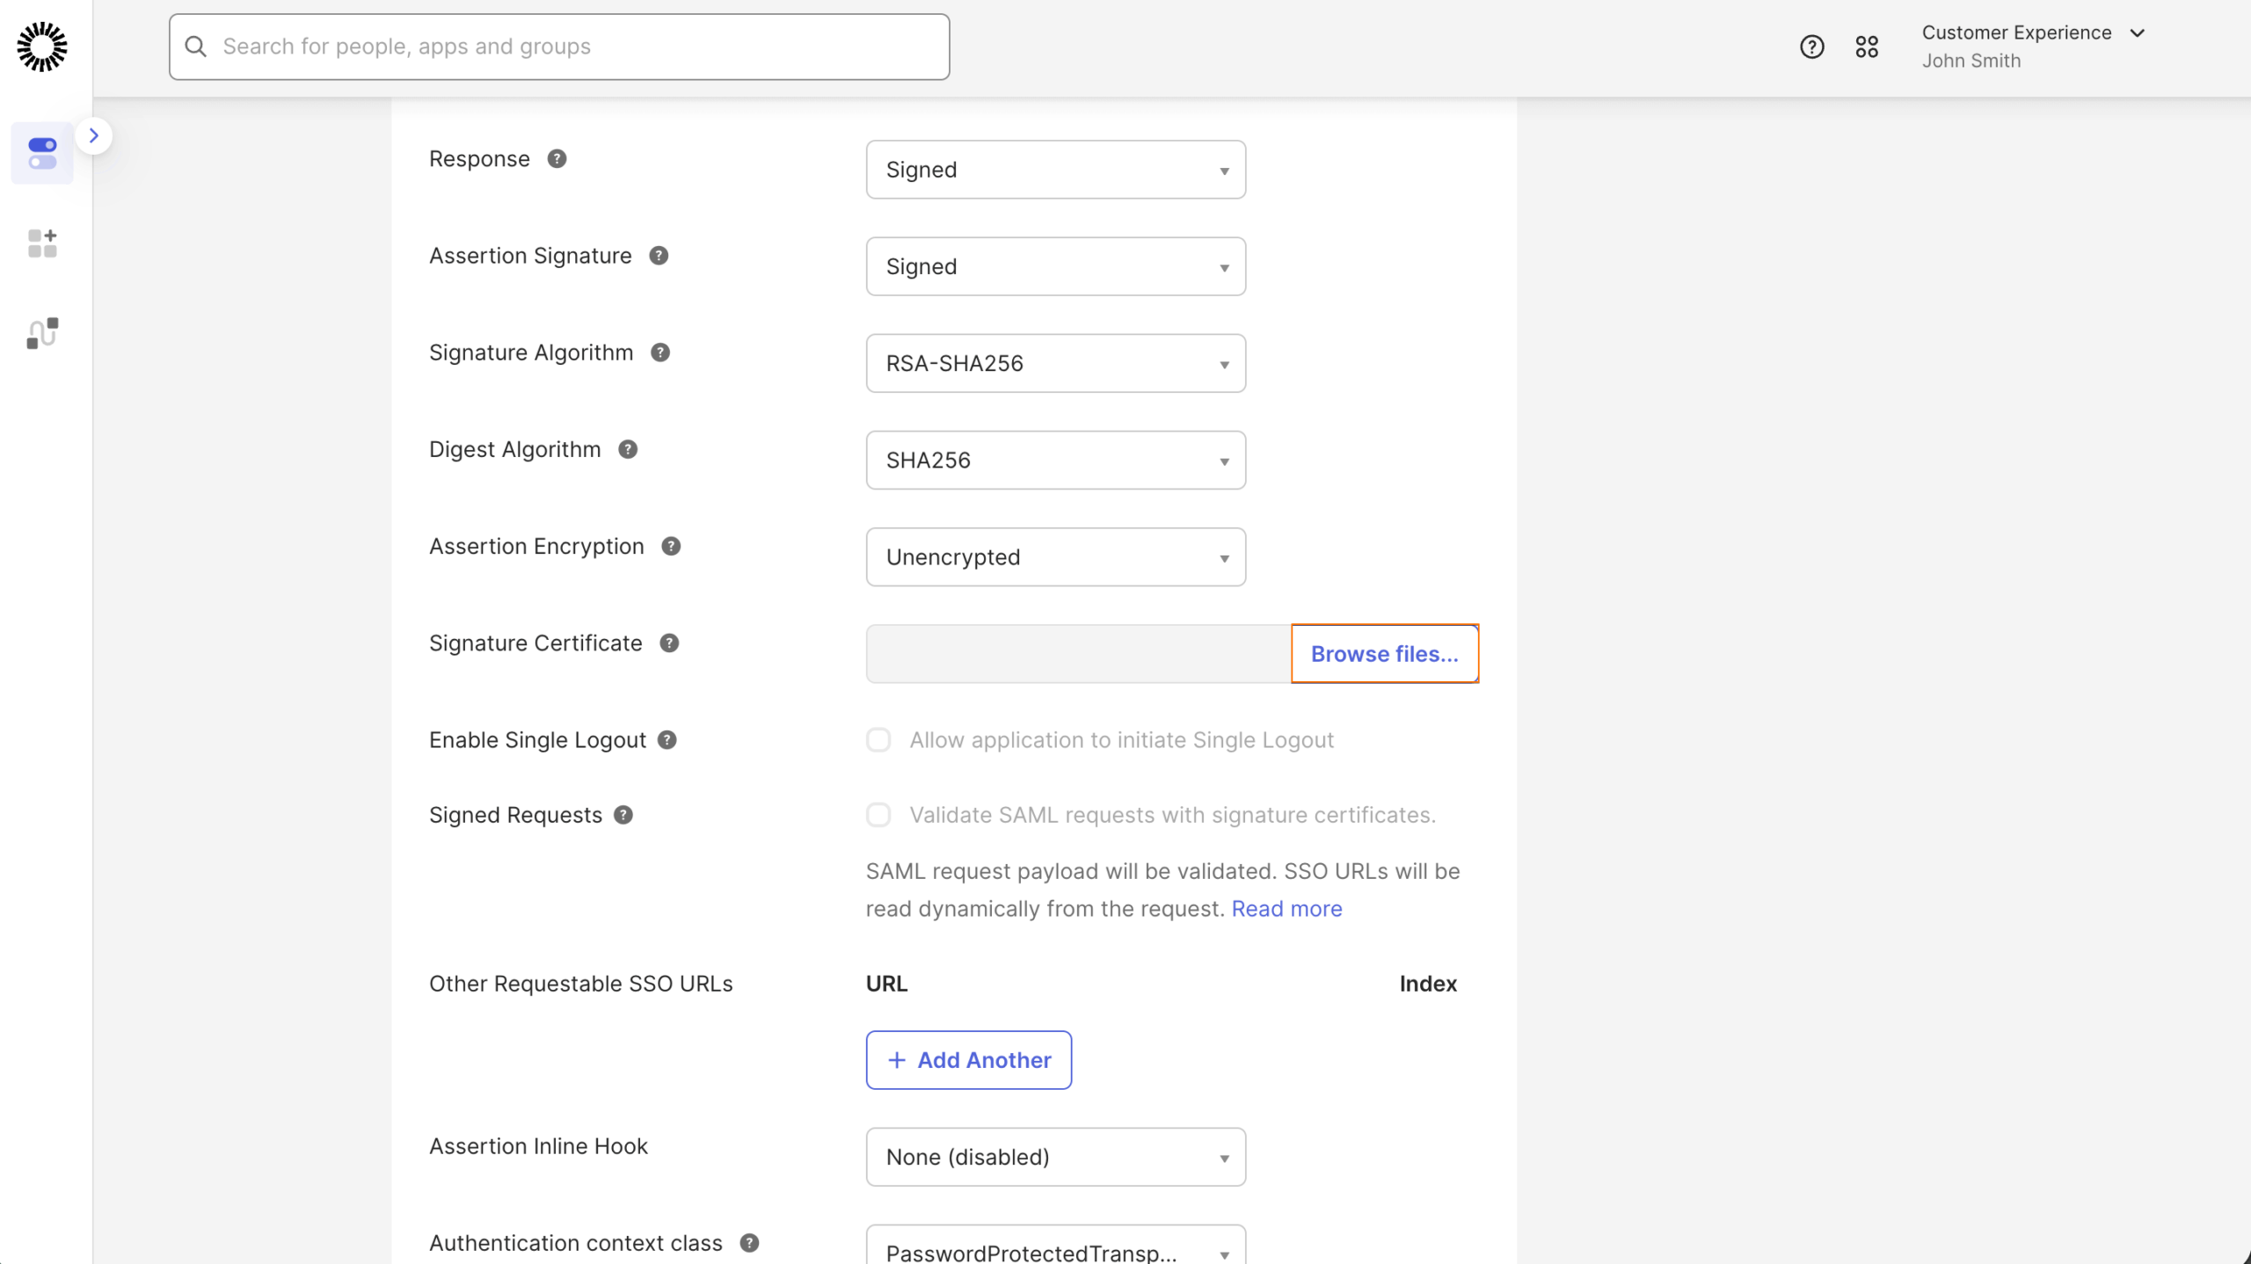Click Browse files for Signature Certificate
Viewport: 2251px width, 1264px height.
click(x=1383, y=653)
